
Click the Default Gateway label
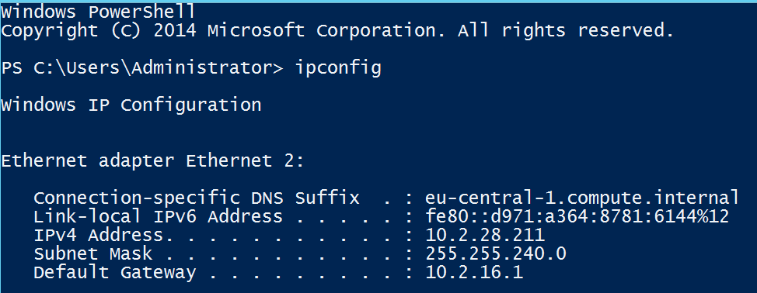pos(114,273)
